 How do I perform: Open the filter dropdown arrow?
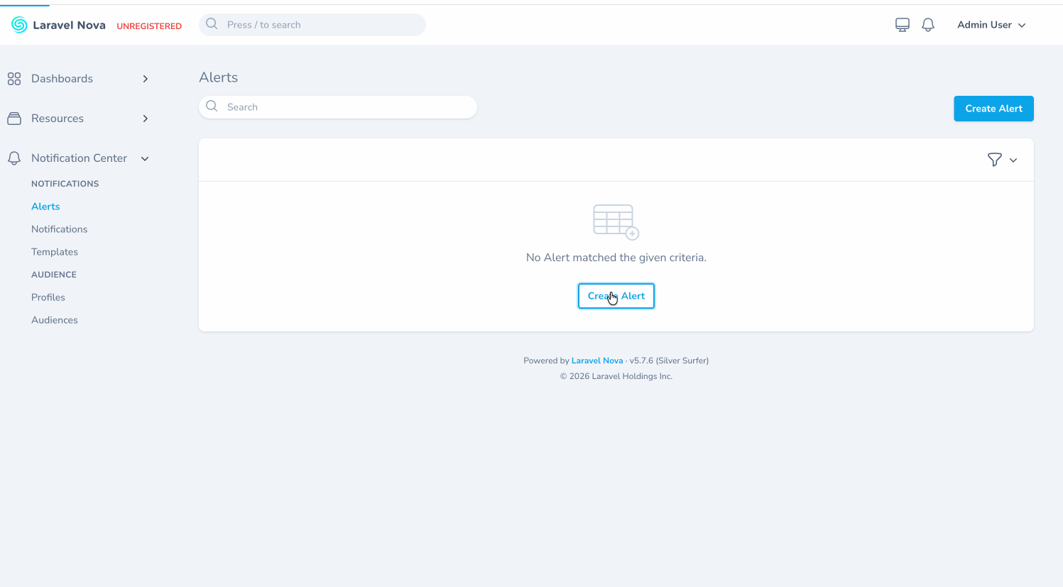pyautogui.click(x=1013, y=160)
